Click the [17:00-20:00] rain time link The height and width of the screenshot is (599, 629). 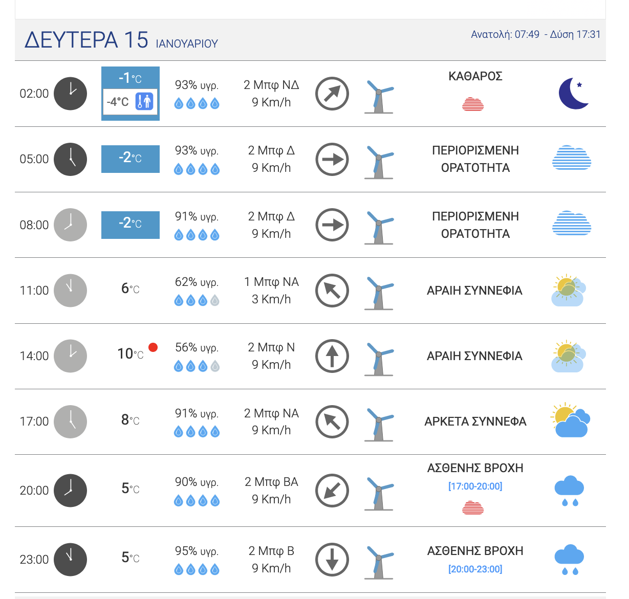pyautogui.click(x=475, y=486)
